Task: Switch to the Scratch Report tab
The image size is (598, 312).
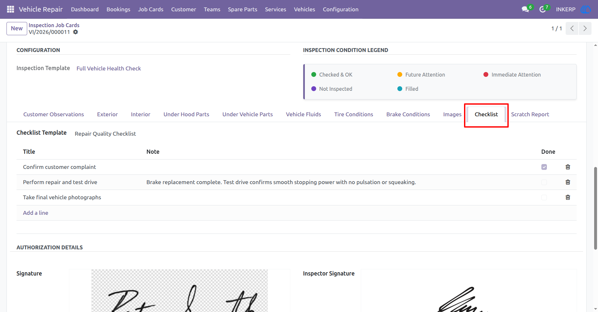Action: coord(530,114)
